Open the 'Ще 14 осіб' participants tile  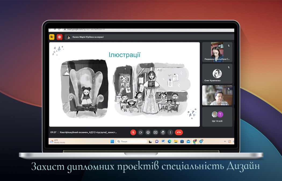pos(217,117)
